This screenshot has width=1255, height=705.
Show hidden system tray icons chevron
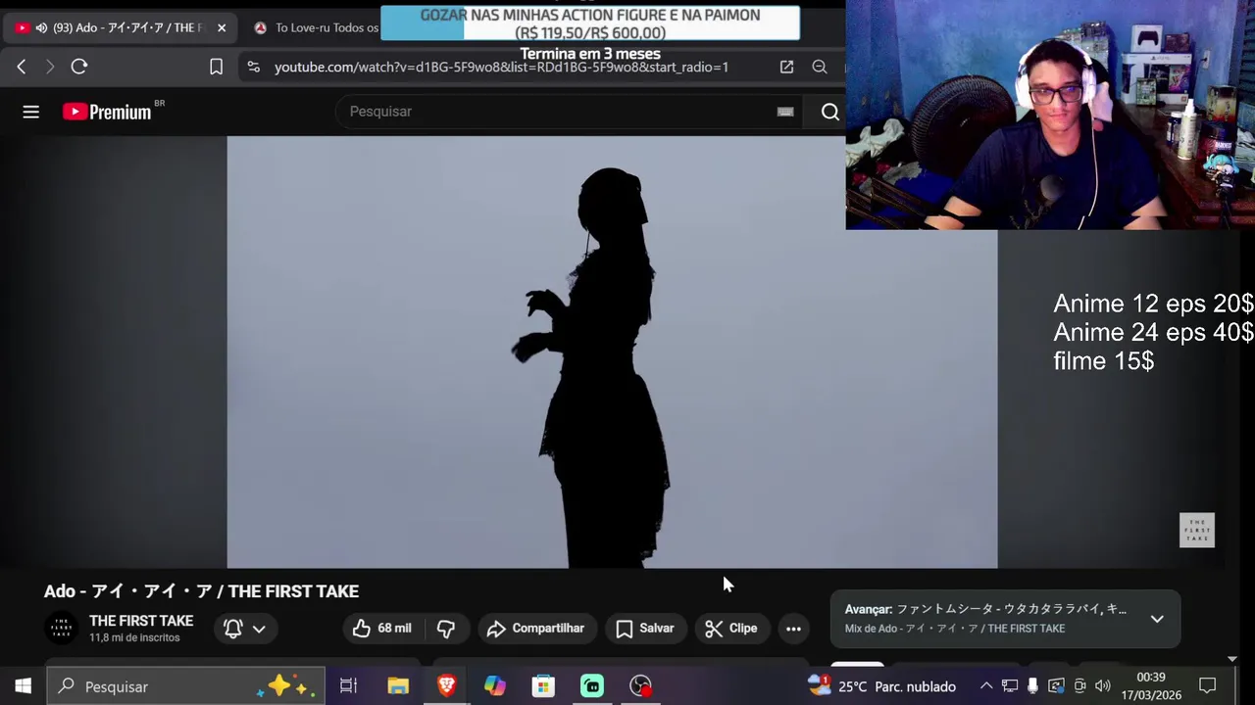coord(986,686)
